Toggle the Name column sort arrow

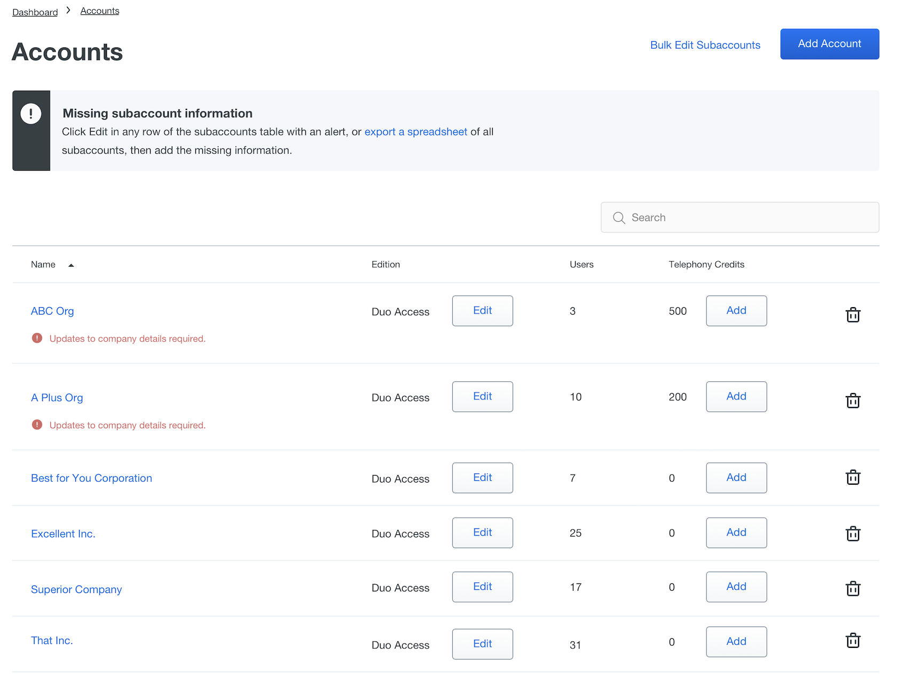point(71,264)
